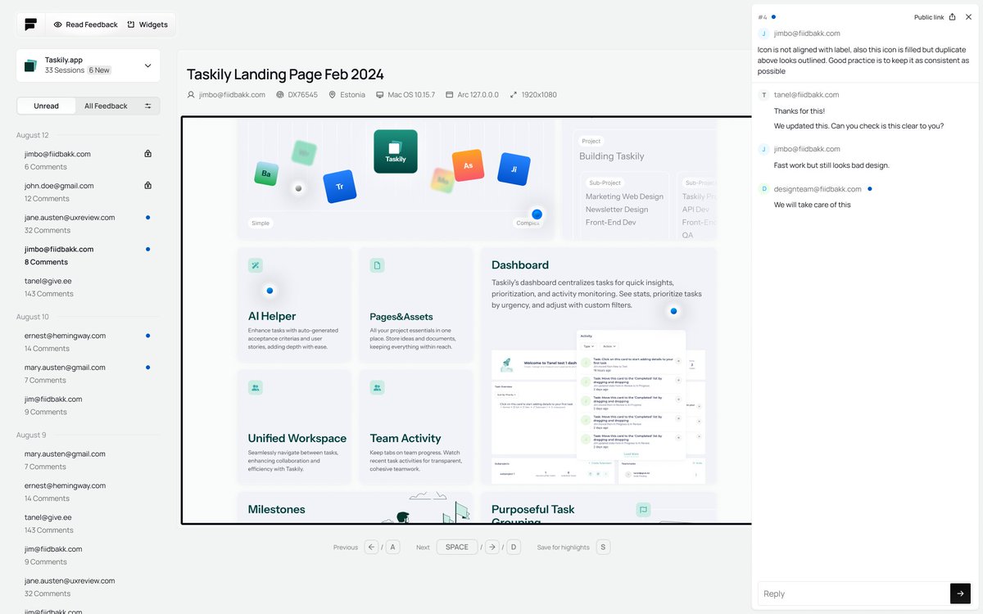Open Read Feedback in top navigation
983x614 pixels.
(85, 25)
